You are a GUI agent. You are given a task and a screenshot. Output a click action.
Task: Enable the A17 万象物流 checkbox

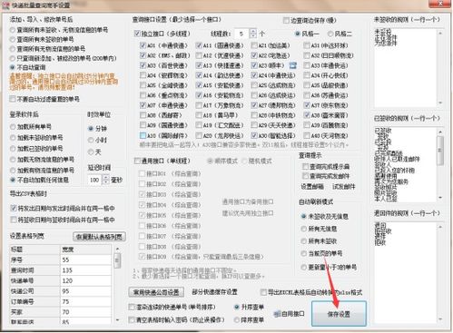[199, 105]
